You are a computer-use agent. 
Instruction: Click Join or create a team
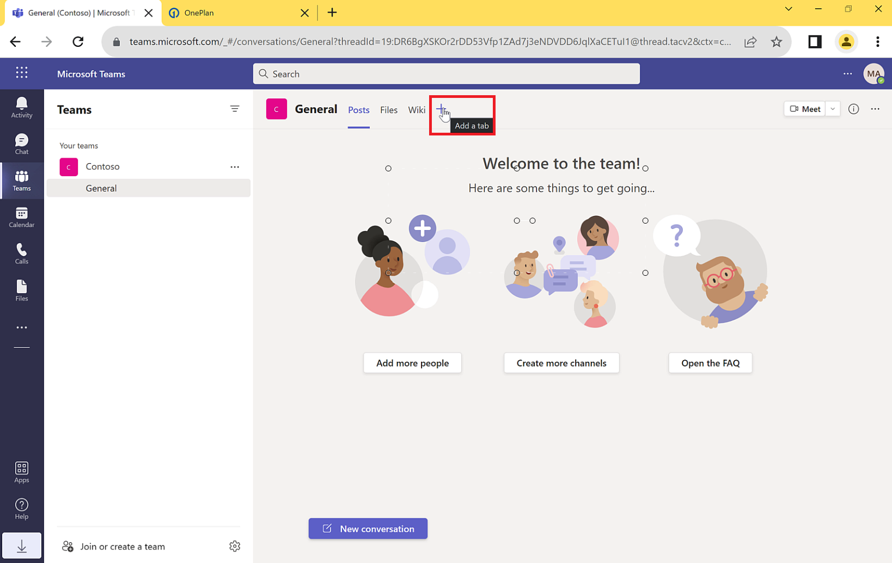click(114, 547)
